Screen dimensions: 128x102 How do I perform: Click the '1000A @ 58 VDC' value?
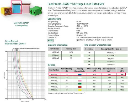click(x=82, y=24)
